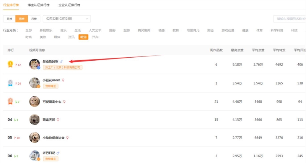The height and width of the screenshot is (163, 306).
Task: Click the cat avatar of 可爱萌宠中心
Action: (35, 101)
